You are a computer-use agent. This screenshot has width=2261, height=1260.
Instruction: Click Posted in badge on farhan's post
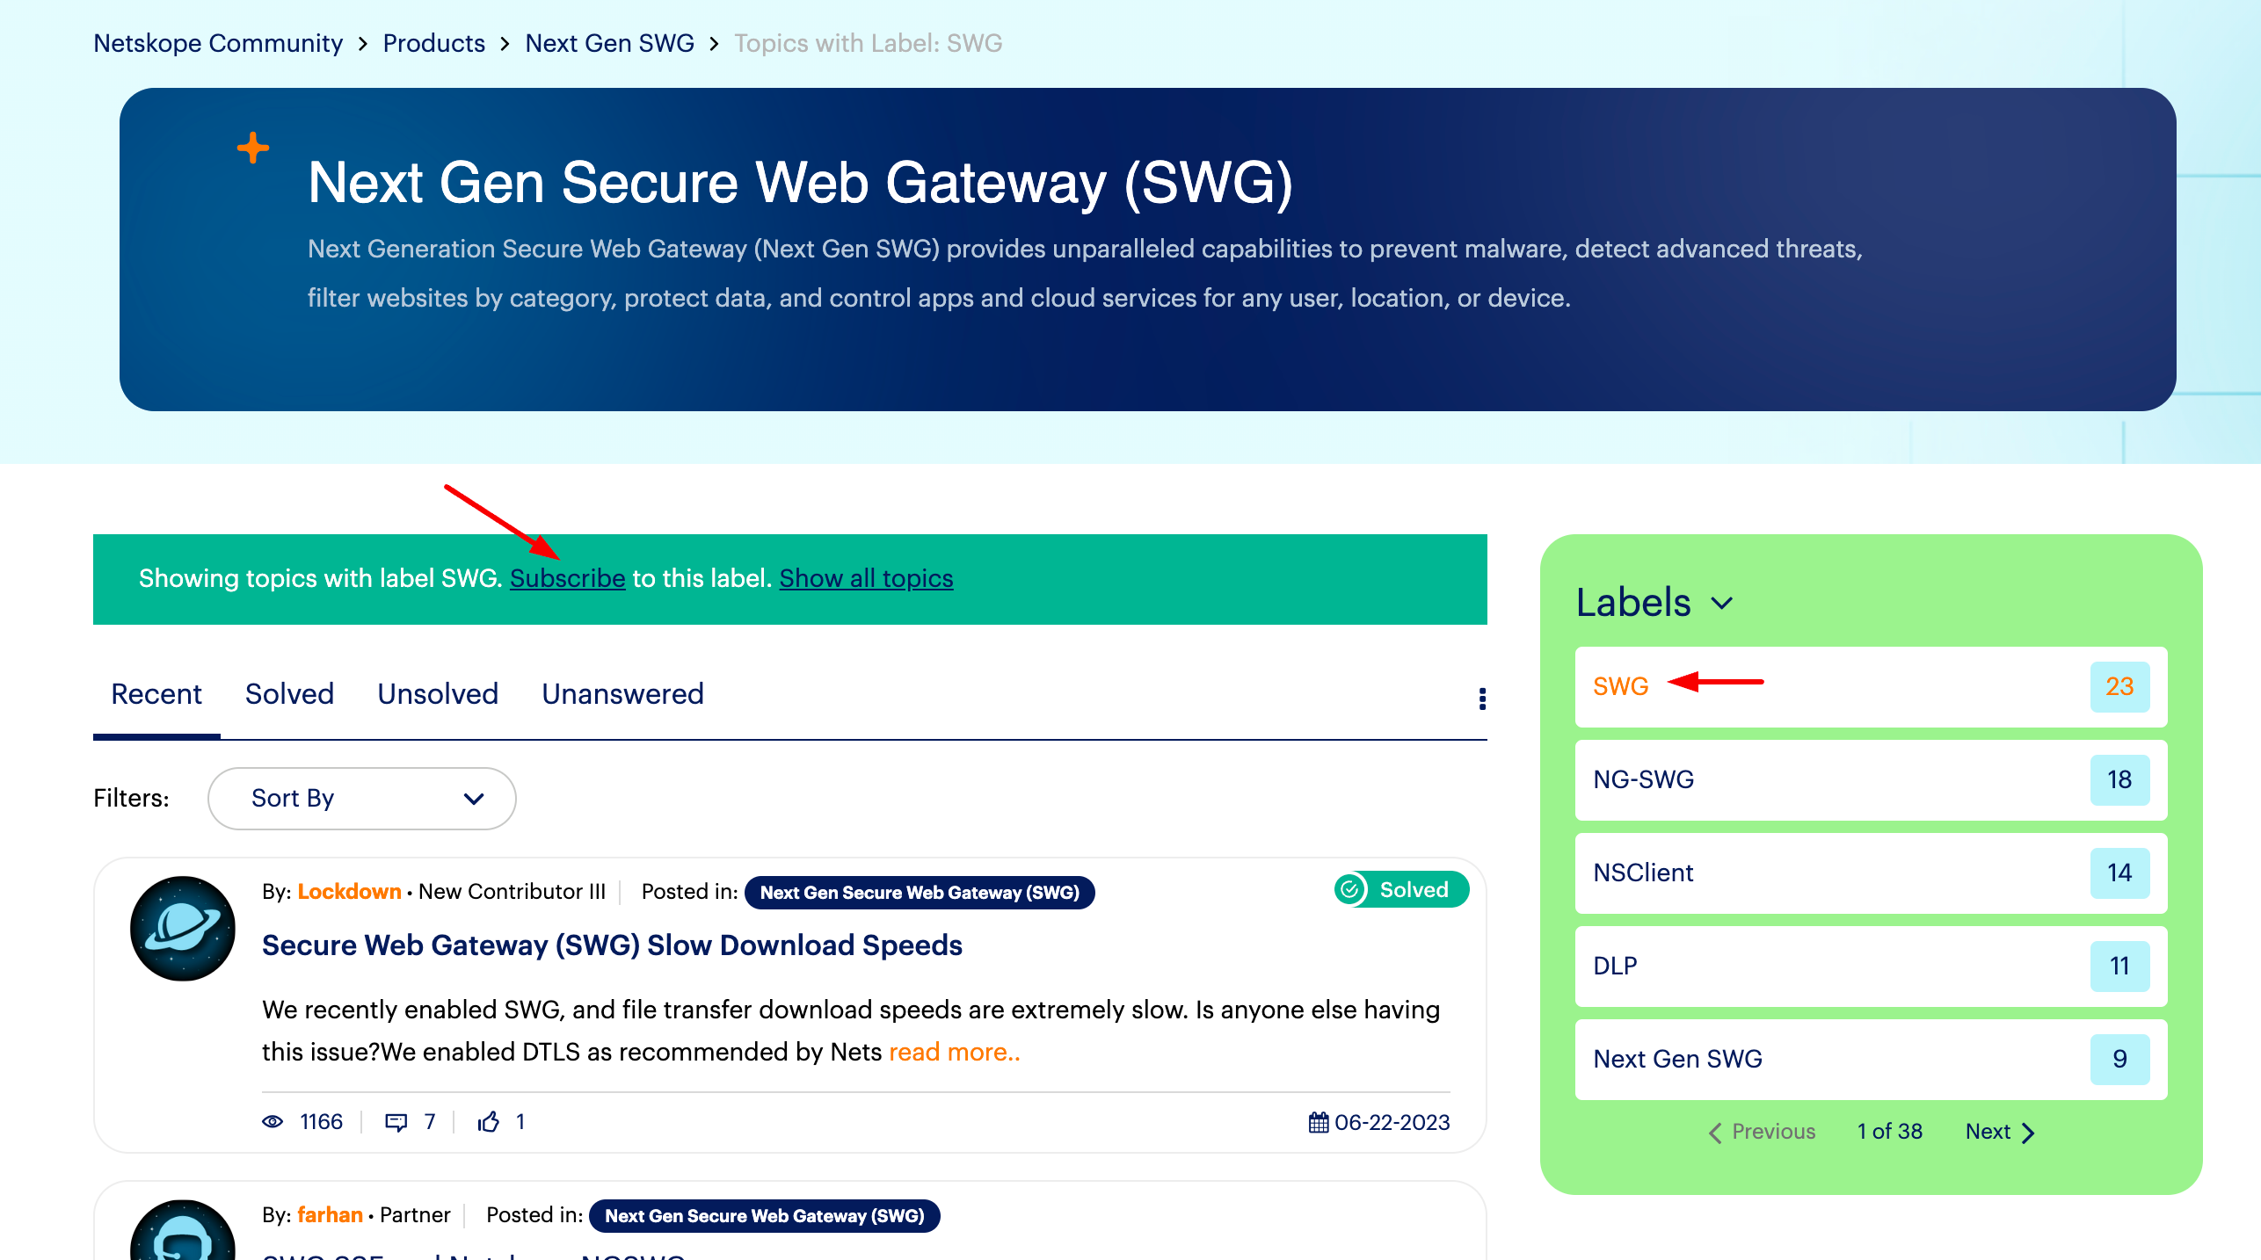pyautogui.click(x=765, y=1215)
